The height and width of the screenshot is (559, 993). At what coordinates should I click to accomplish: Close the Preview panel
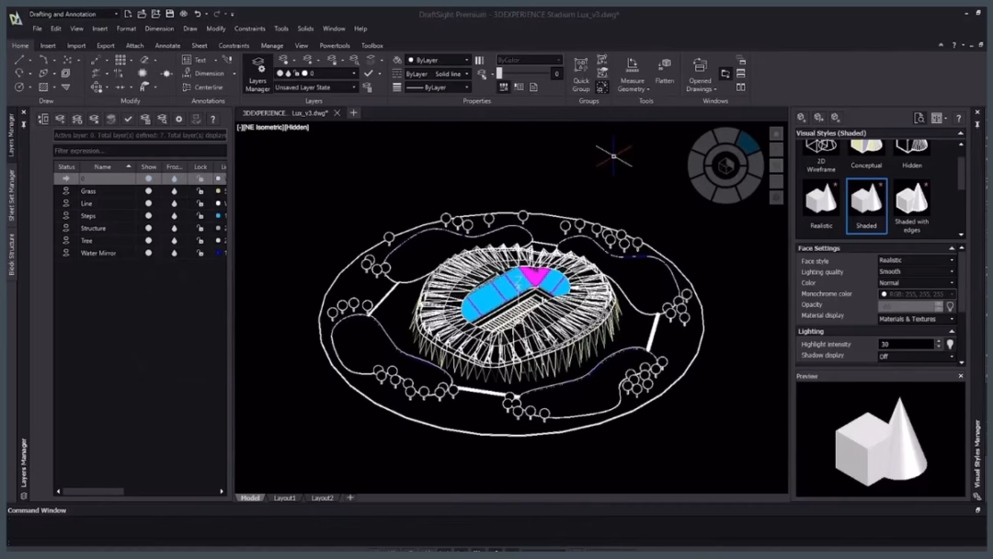click(961, 376)
